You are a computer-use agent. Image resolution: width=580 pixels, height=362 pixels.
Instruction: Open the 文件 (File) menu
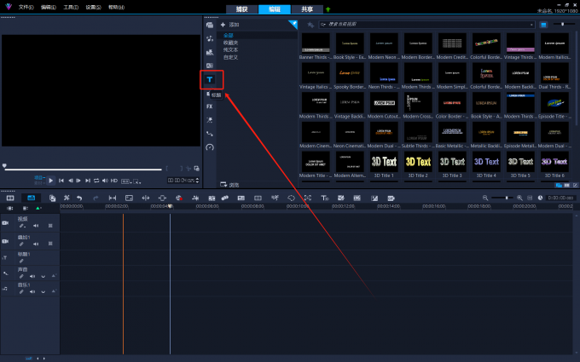pos(26,7)
